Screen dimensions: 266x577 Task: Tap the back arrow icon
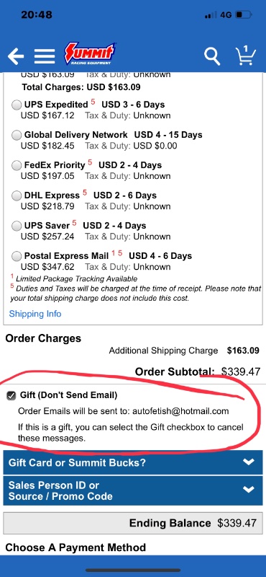point(16,56)
